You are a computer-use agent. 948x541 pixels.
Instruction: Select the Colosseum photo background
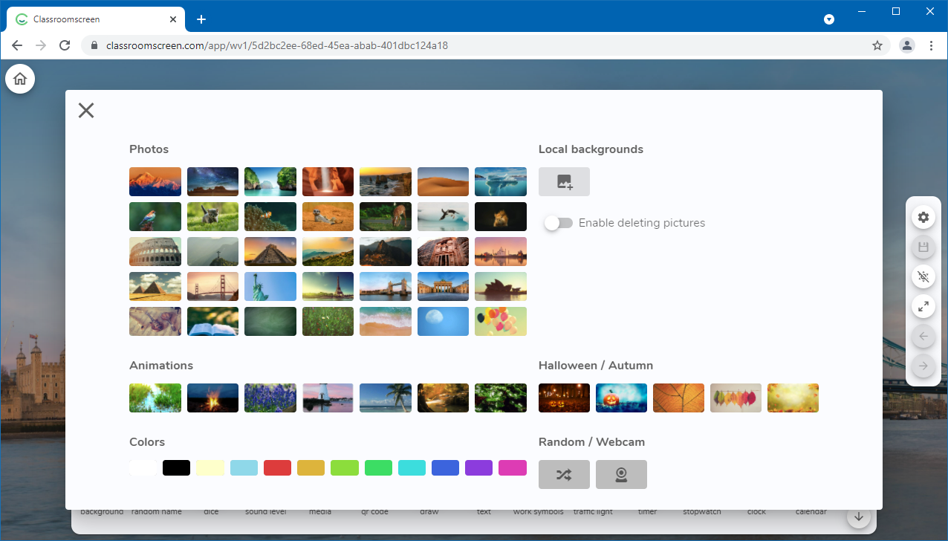(x=155, y=252)
